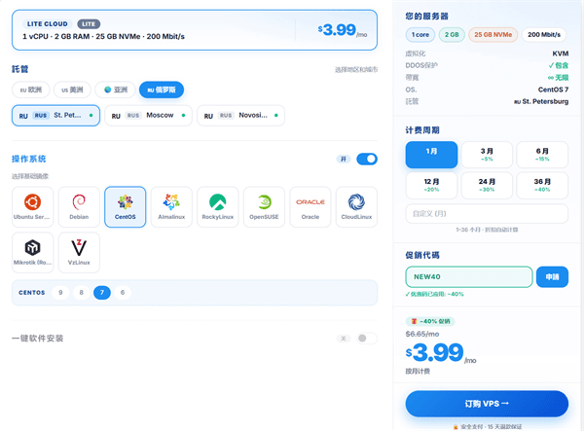584x431 pixels.
Task: Select CentOS version 9
Action: point(60,293)
